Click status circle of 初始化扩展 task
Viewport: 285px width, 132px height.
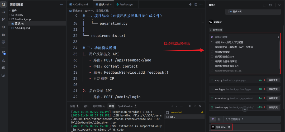pyautogui.click(x=212, y=47)
